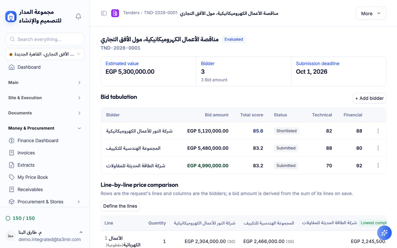Click the tender ID TND-2026-0001 under title
Image resolution: width=397 pixels, height=248 pixels.
tap(120, 48)
